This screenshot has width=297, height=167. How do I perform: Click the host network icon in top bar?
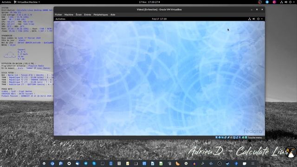coord(282,2)
